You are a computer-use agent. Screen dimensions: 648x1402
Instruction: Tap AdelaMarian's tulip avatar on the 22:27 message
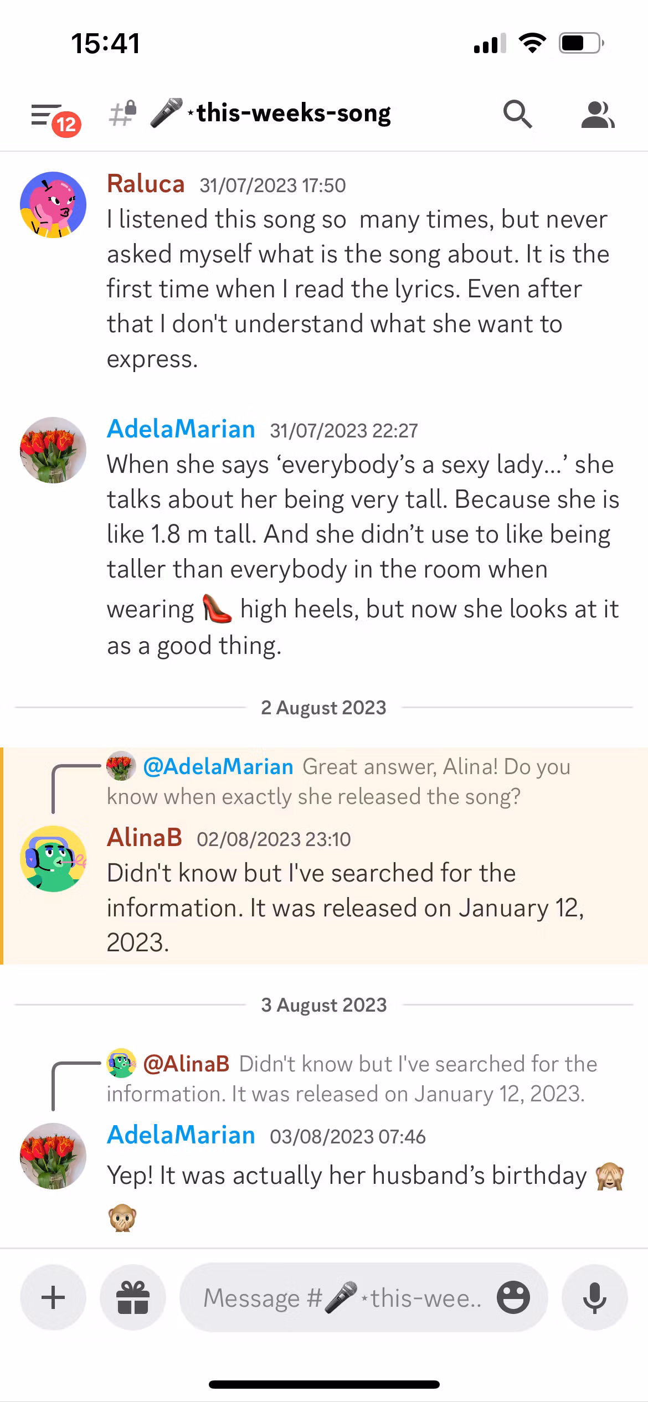[x=53, y=450]
